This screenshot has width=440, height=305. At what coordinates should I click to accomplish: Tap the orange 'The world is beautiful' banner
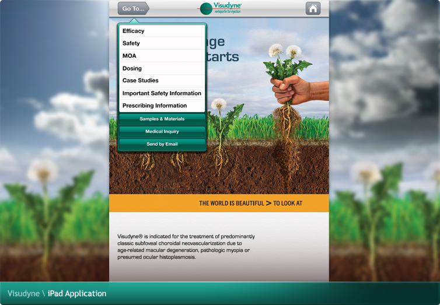pos(219,203)
